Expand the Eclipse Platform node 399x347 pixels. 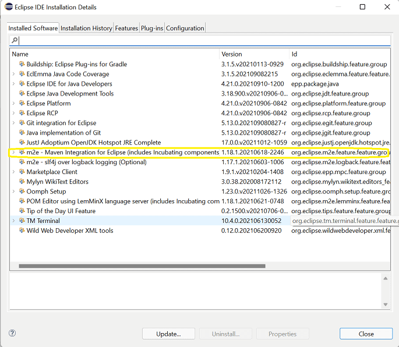click(13, 103)
